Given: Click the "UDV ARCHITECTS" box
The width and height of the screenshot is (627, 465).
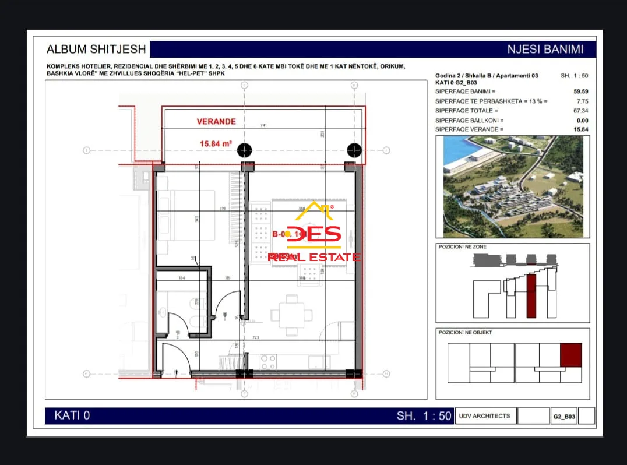Looking at the screenshot, I should [x=485, y=416].
